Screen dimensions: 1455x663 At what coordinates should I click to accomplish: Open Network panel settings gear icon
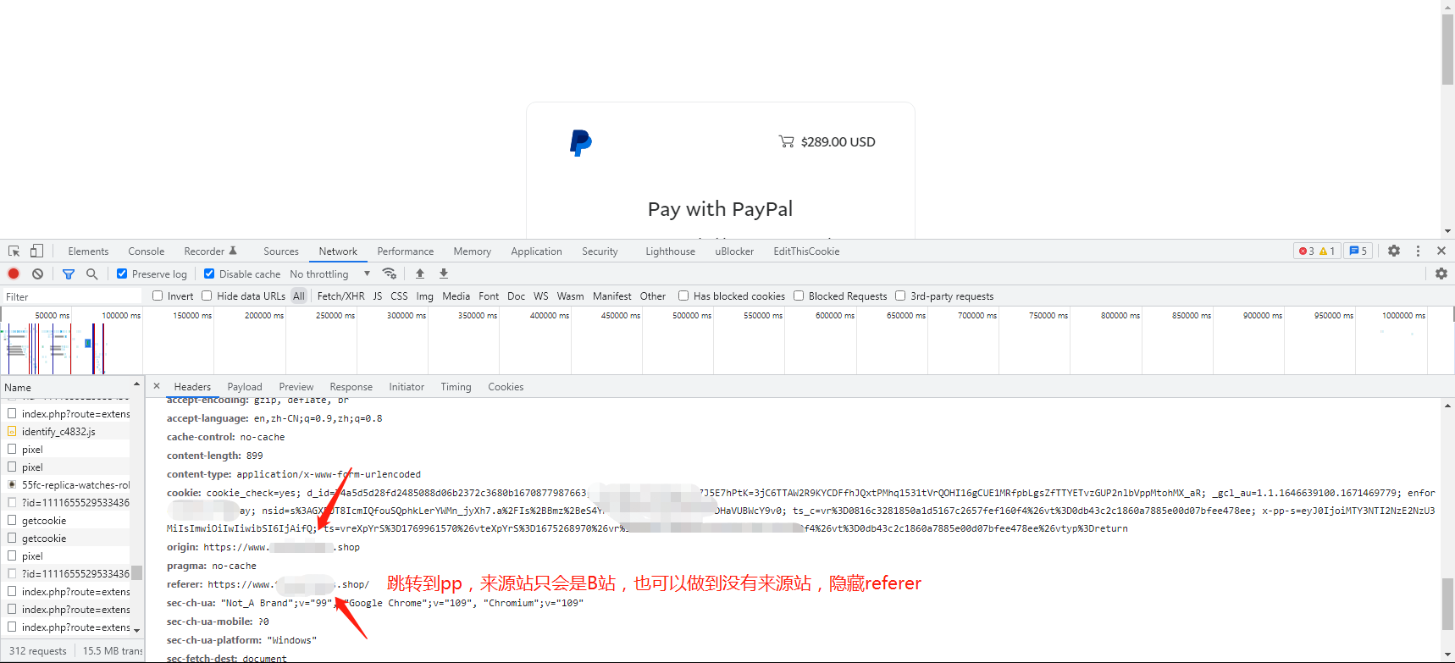tap(1441, 273)
